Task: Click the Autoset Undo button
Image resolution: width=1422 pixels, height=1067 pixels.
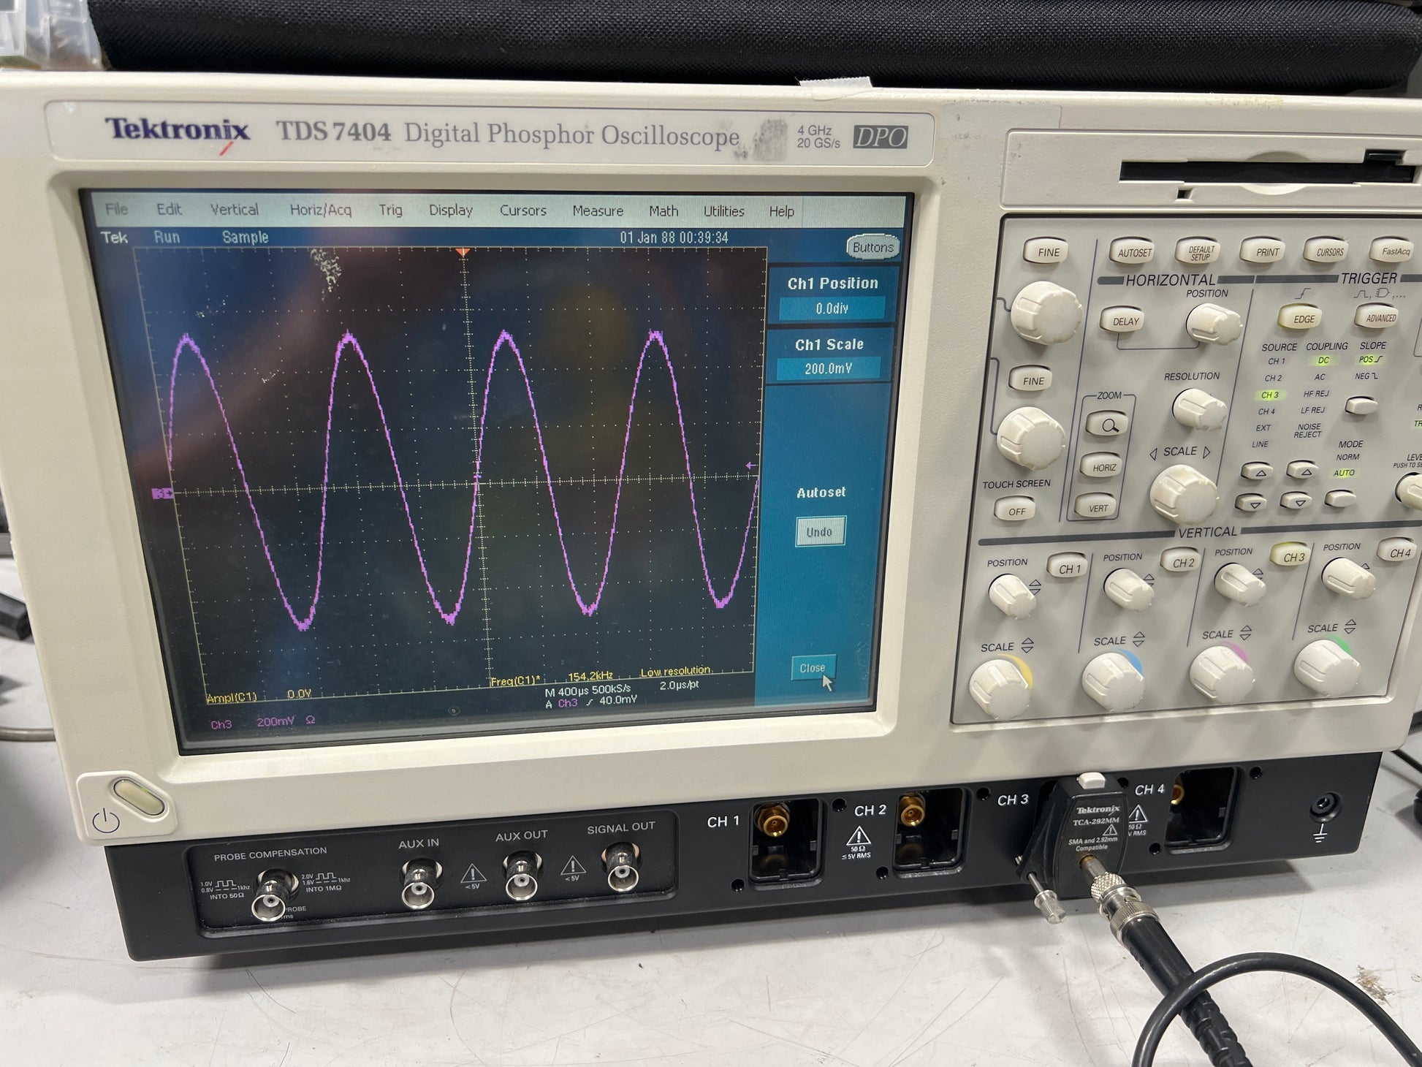Action: click(x=820, y=532)
